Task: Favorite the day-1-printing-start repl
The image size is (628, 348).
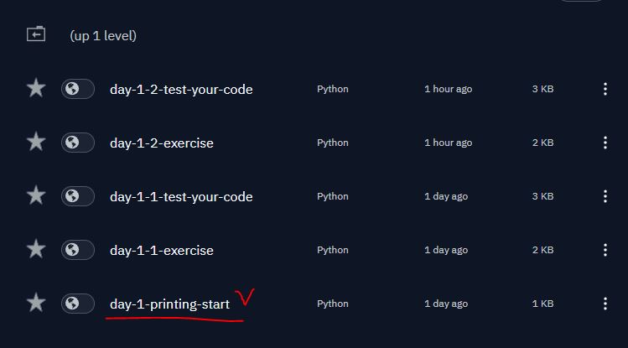Action: tap(36, 303)
